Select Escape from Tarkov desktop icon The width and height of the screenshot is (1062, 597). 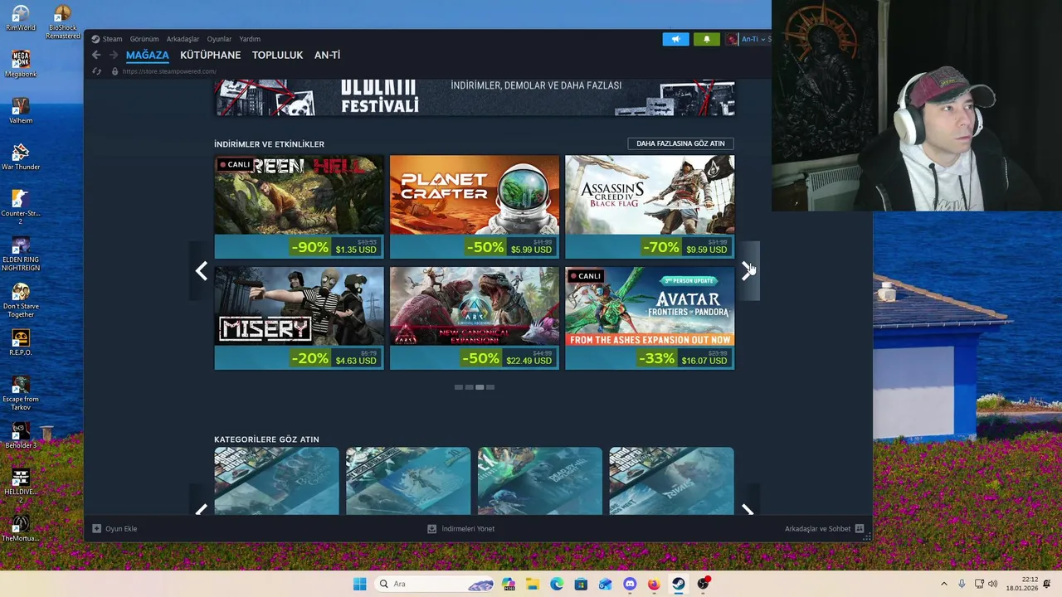coord(21,393)
